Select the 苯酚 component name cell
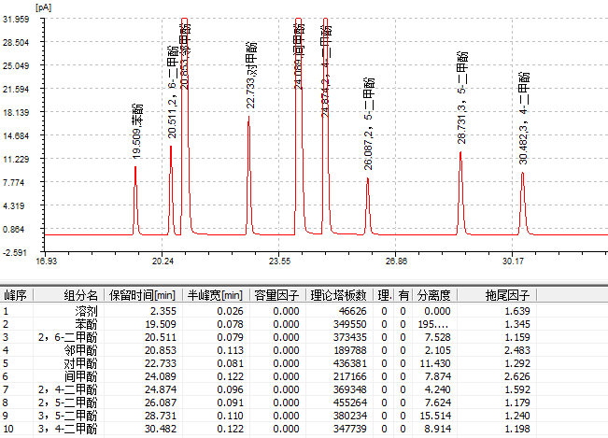608x438 pixels. click(86, 324)
